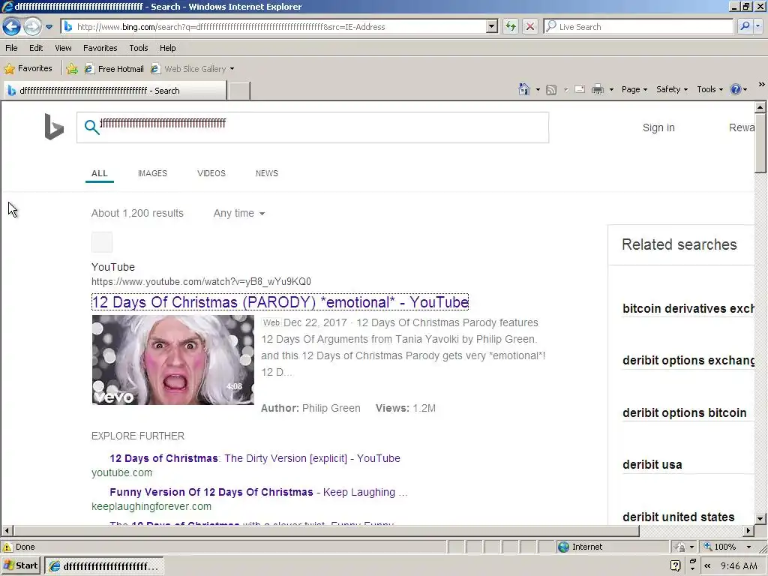
Task: Click the Add to Favorites Bar icon
Action: pyautogui.click(x=72, y=69)
